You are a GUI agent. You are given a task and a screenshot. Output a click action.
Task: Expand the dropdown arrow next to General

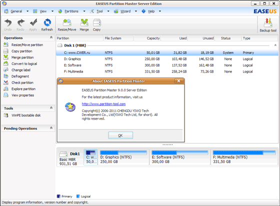tap(27, 11)
